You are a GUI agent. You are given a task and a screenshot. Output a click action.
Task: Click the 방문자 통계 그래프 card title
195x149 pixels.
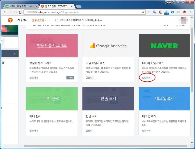click(x=41, y=63)
